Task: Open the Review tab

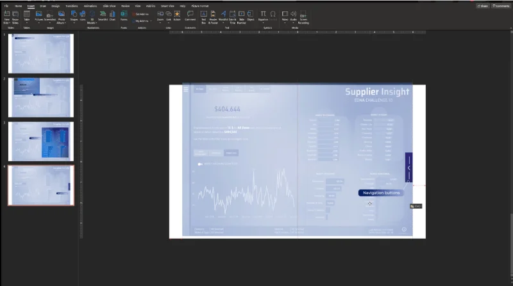Action: pos(125,6)
